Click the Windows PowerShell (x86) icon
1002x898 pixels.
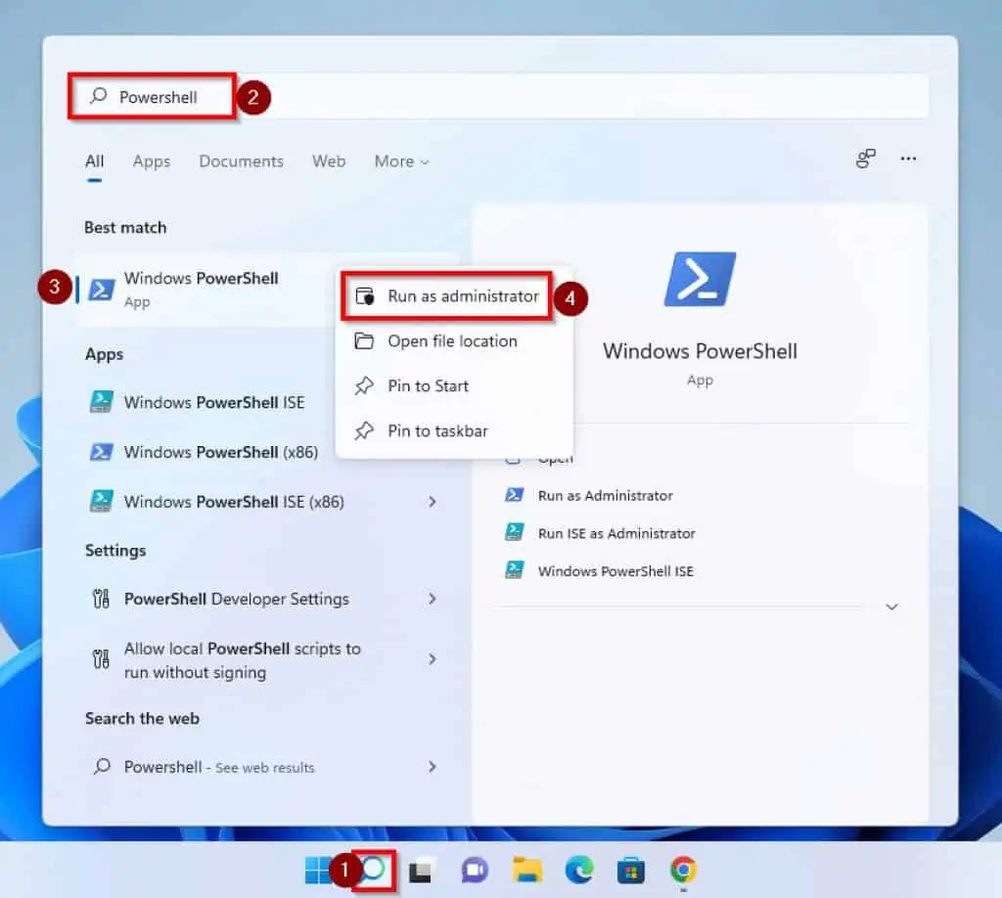click(x=101, y=452)
